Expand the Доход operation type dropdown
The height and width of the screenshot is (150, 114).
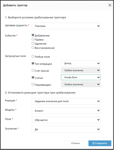(x=81, y=63)
